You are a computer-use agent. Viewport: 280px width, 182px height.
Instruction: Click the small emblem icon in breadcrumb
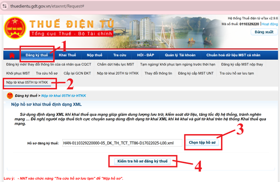point(10,96)
